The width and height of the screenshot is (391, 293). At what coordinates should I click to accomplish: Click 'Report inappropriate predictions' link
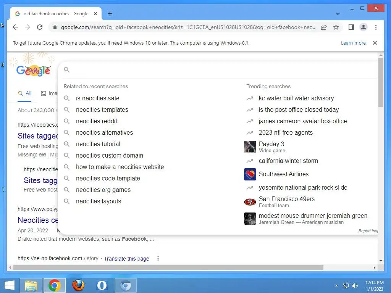click(368, 231)
